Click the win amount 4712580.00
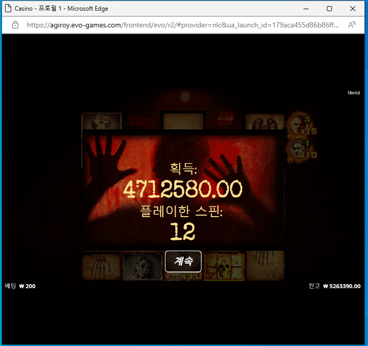Screen dimensions: 368x346 [x=183, y=189]
